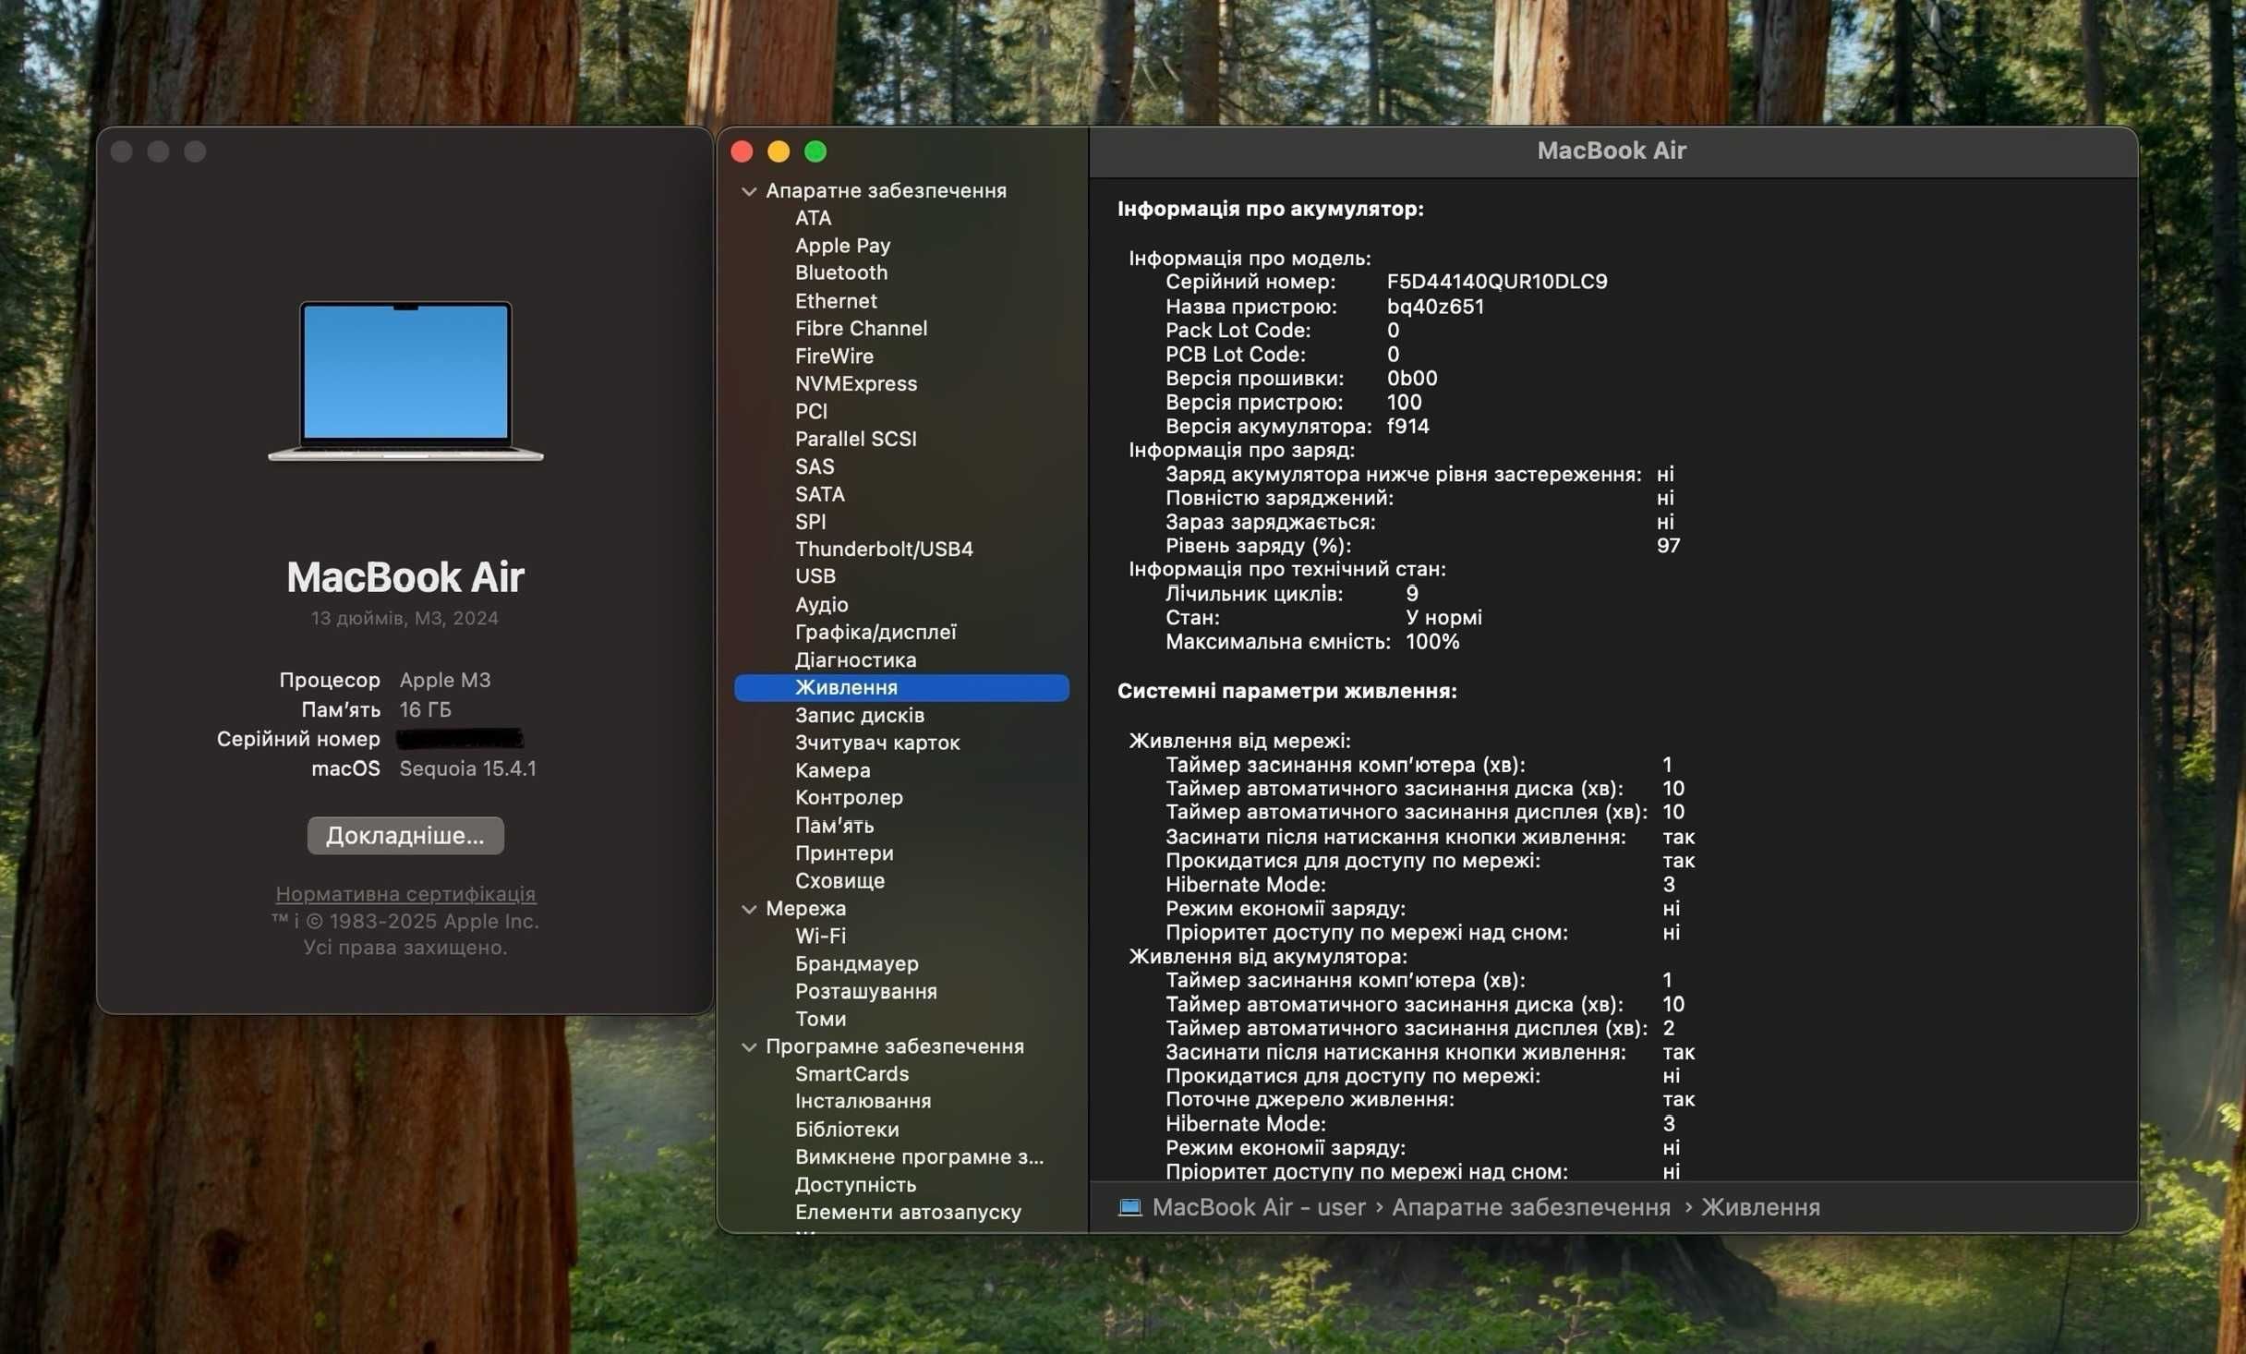Screen dimensions: 2246x1354
Task: Select Thunderbolt/USB4 in the sidebar
Action: coord(884,549)
